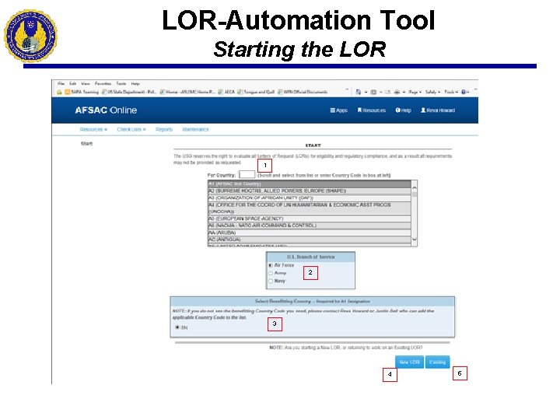Select the Navy radio button
The height and width of the screenshot is (420, 560).
click(271, 281)
